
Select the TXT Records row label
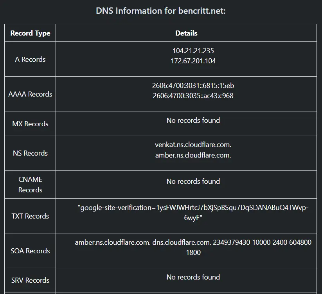(x=30, y=216)
